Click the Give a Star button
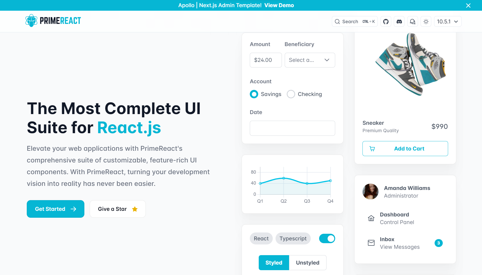482x275 pixels. pyautogui.click(x=118, y=209)
